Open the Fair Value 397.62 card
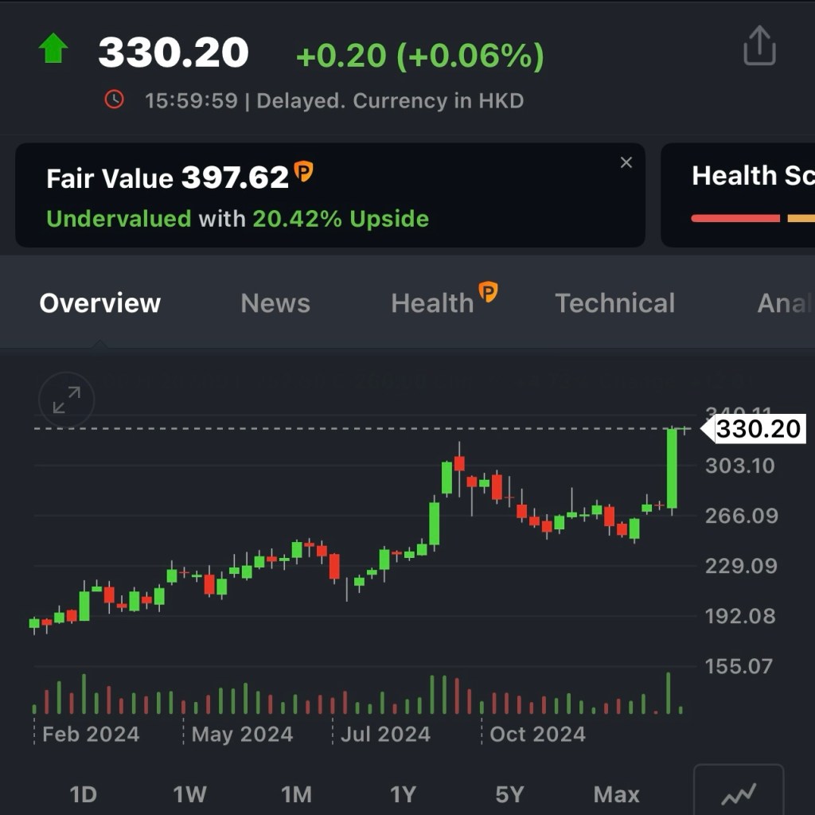 pyautogui.click(x=318, y=196)
